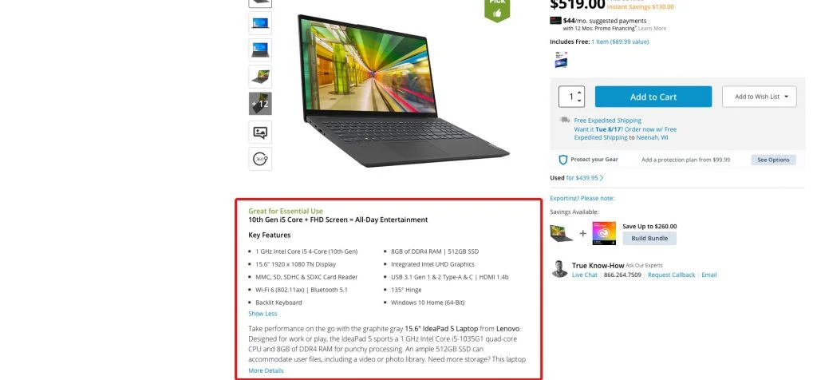Click the free software item icon

point(561,59)
